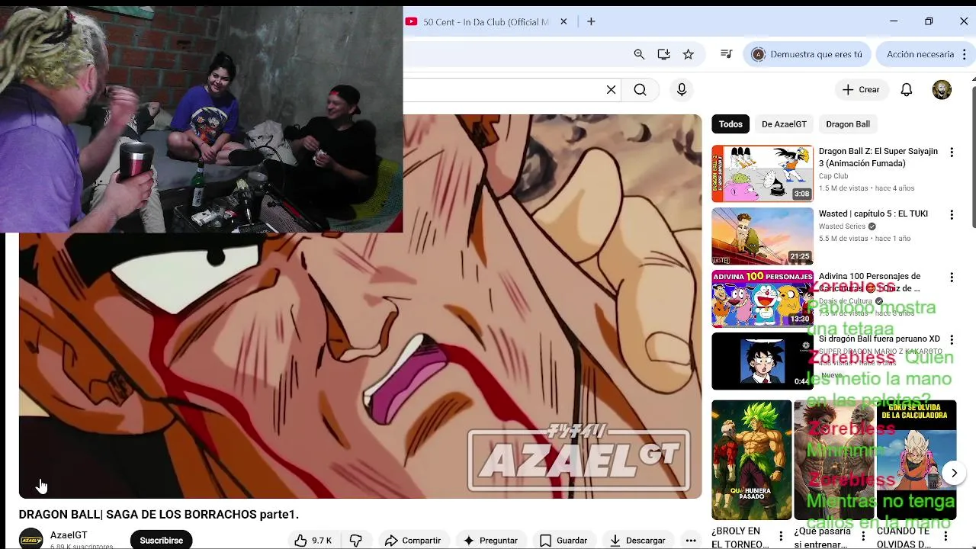Click the video title 'DRAGON BALL| SAGA DE LOS BORRACHOS'
This screenshot has height=549, width=976.
[x=159, y=515]
